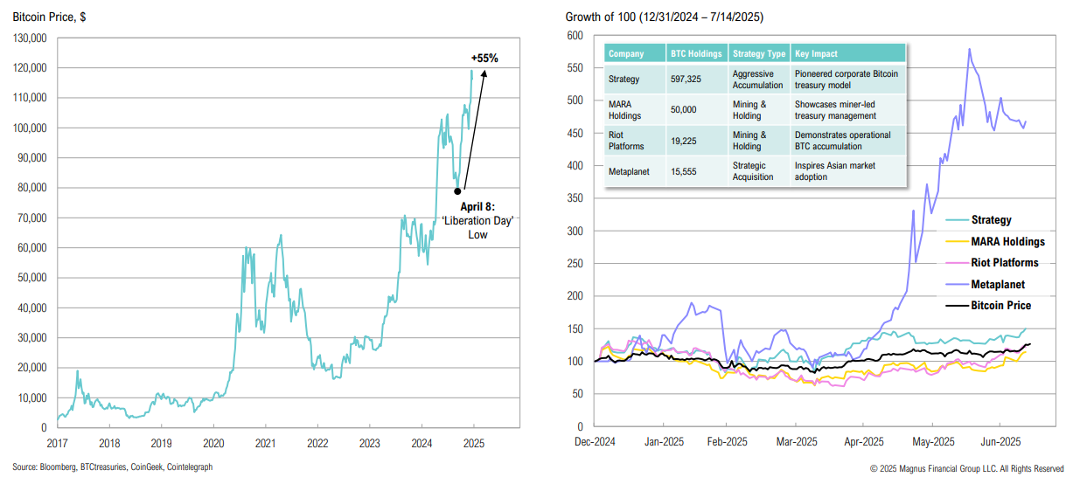Select the Metaplanet legend label
1080x477 pixels.
click(x=998, y=284)
